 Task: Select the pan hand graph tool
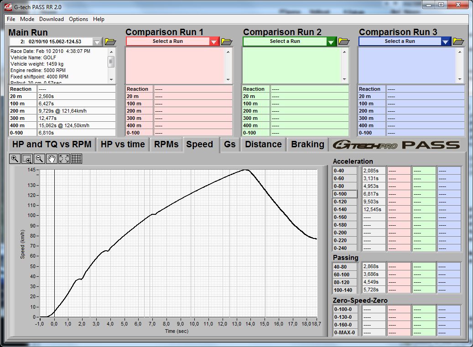pyautogui.click(x=52, y=159)
